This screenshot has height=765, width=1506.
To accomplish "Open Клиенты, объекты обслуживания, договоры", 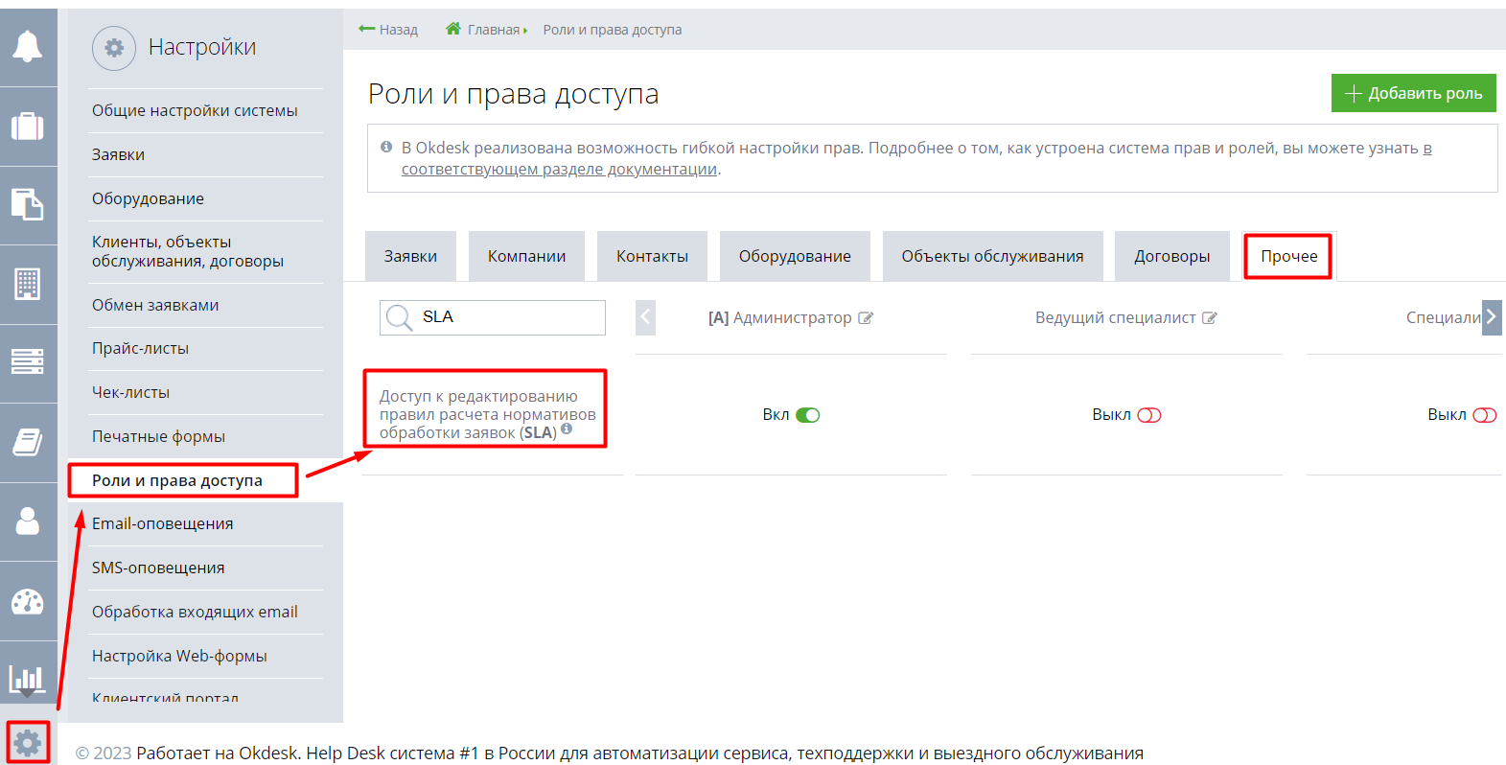I will coord(188,251).
